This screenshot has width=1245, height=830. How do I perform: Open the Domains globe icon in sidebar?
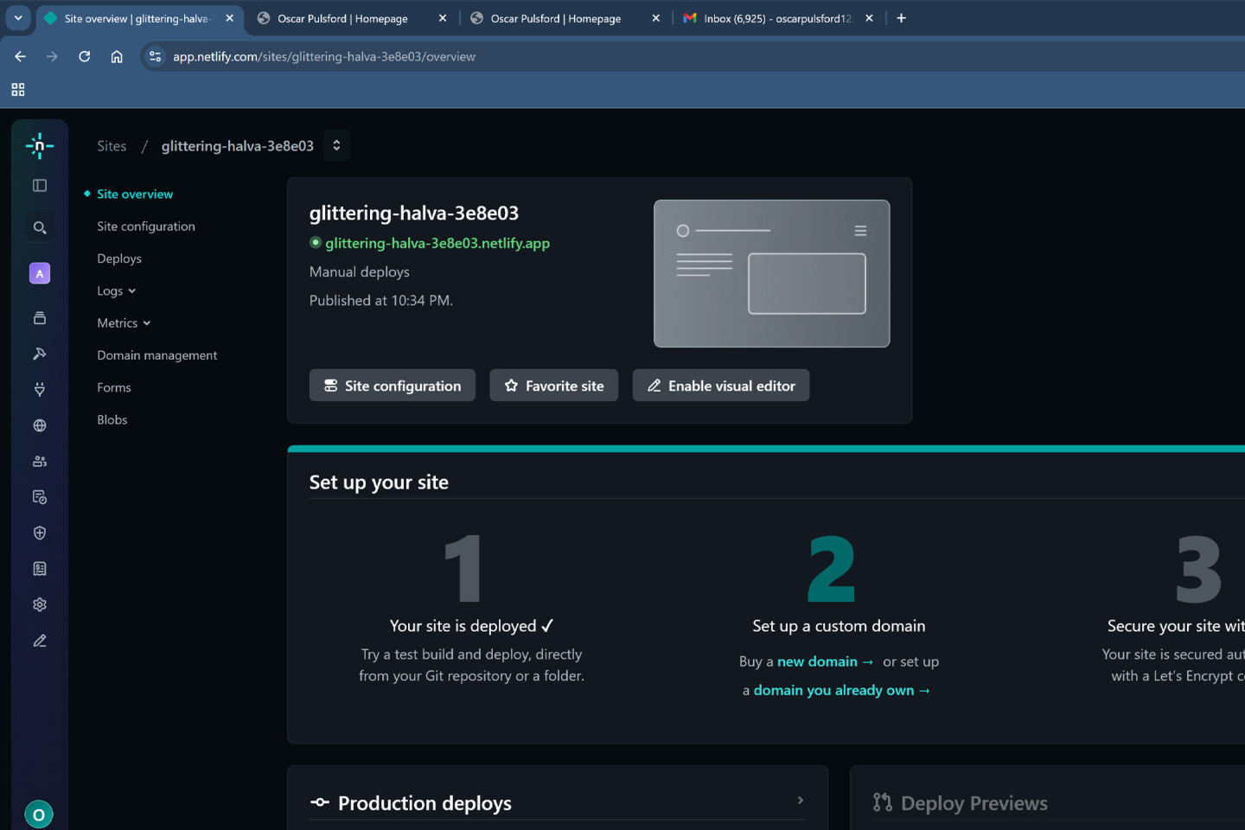pos(40,425)
